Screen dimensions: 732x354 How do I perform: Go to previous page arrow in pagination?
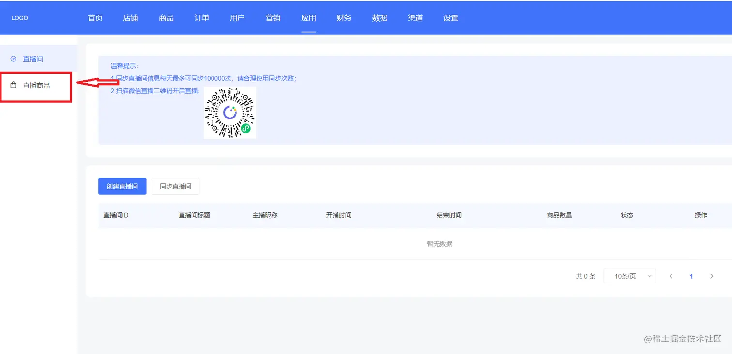(671, 276)
